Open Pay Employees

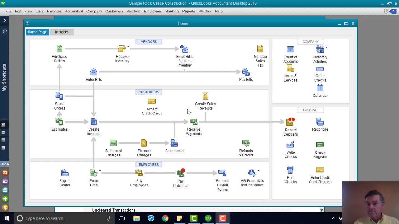coord(139,173)
